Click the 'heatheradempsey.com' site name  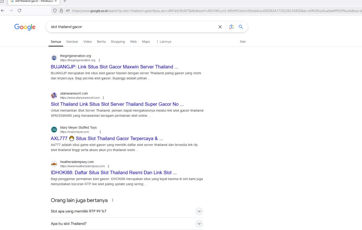click(77, 162)
